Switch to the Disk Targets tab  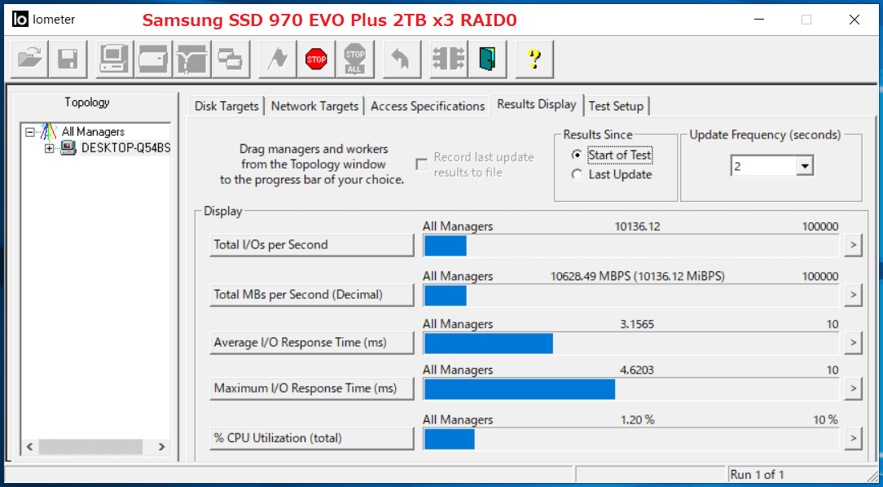[x=226, y=107]
